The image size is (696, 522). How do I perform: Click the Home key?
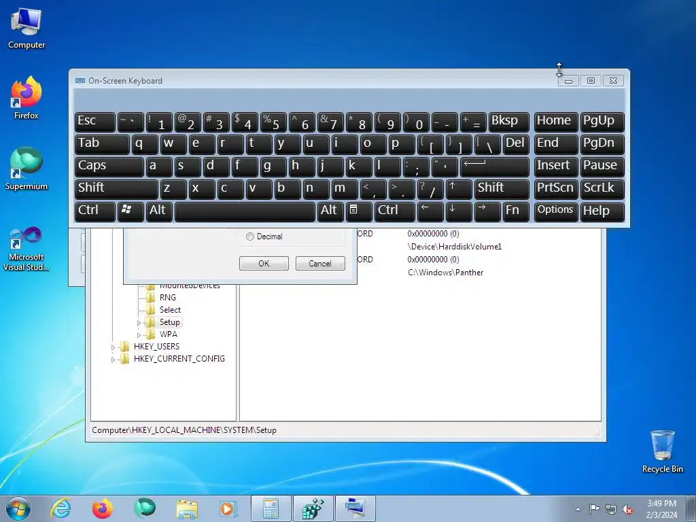pyautogui.click(x=556, y=122)
